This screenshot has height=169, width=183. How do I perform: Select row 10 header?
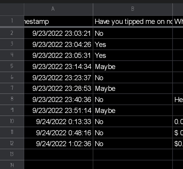point(12,121)
